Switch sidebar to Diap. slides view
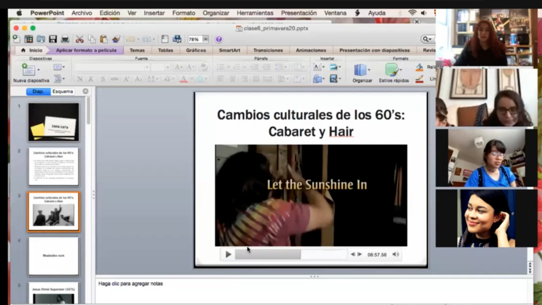542x305 pixels. tap(38, 91)
